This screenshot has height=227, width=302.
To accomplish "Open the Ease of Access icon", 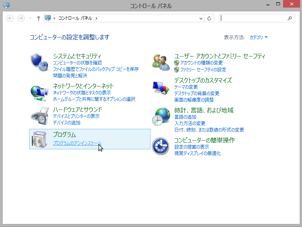I will pos(161,146).
